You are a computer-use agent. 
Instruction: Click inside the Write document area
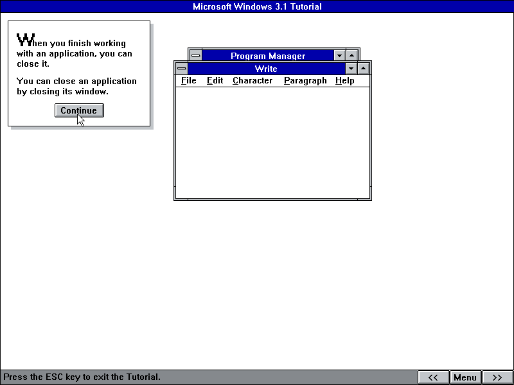coord(272,142)
